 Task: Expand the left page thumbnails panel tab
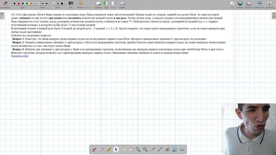click(x=2, y=15)
